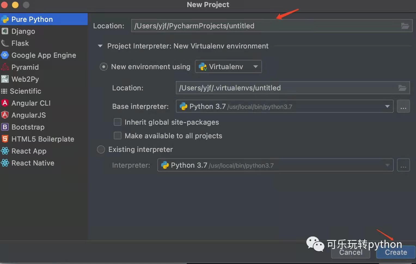Select Google App Engine project type
The image size is (416, 264).
point(44,55)
